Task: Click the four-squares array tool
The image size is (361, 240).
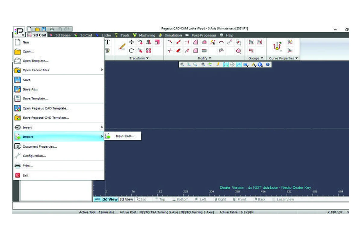Action: click(x=149, y=51)
